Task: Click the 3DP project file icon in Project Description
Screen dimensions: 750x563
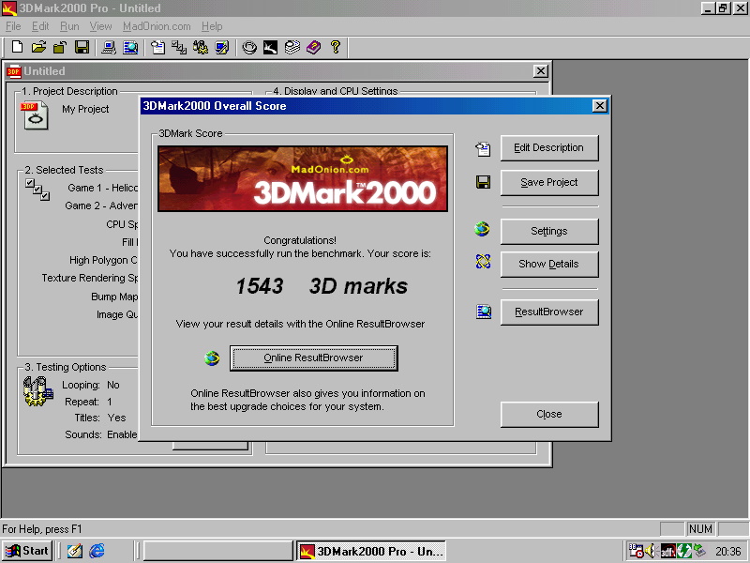Action: click(35, 114)
